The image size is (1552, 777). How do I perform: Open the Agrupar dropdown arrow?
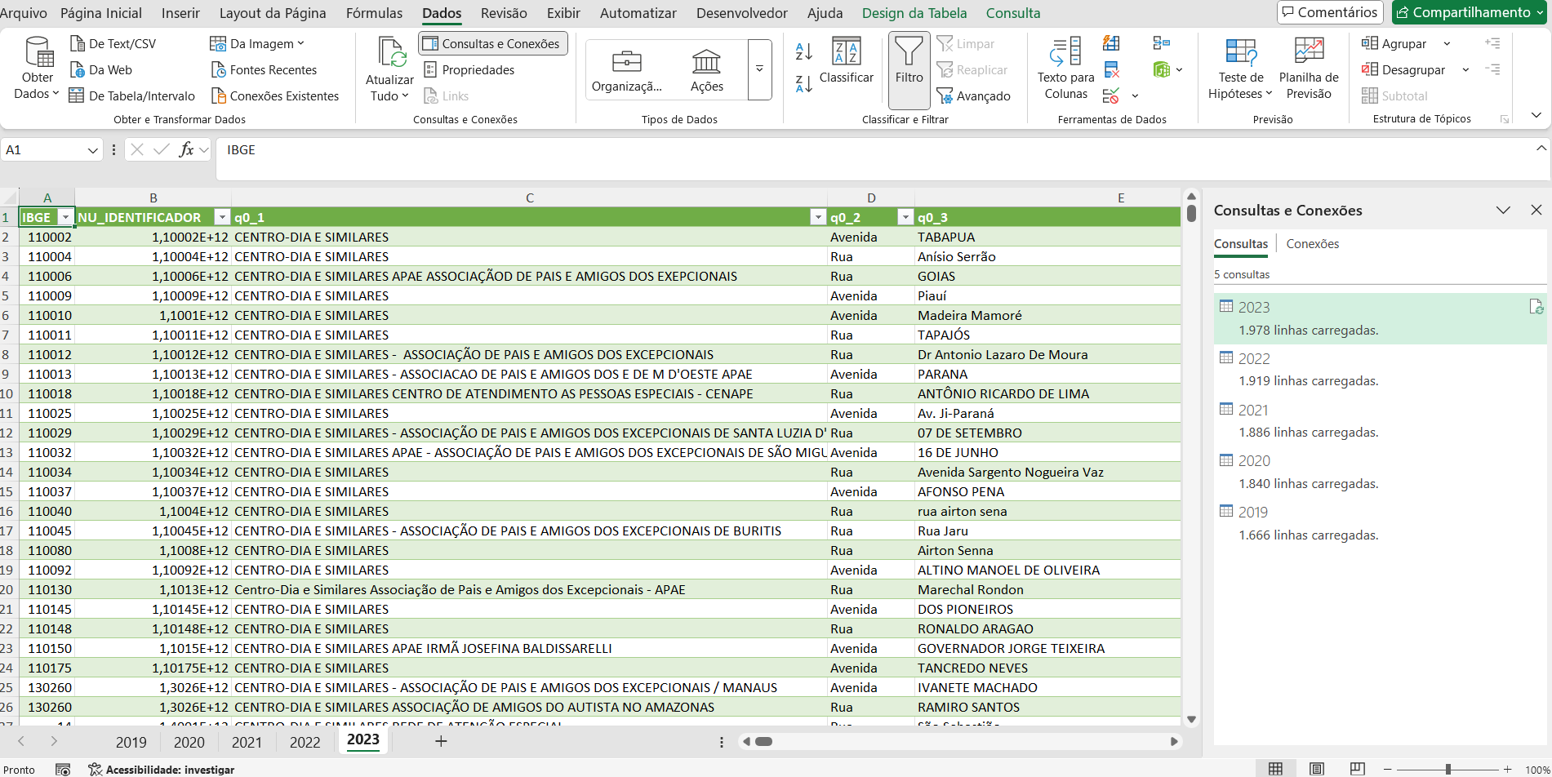1447,44
